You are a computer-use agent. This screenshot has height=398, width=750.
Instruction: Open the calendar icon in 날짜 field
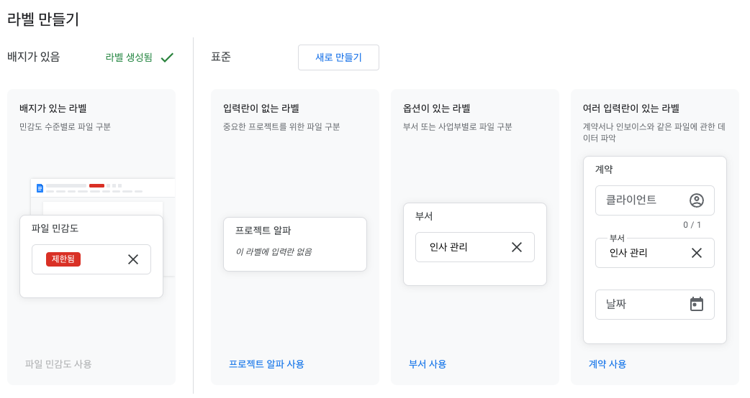696,304
